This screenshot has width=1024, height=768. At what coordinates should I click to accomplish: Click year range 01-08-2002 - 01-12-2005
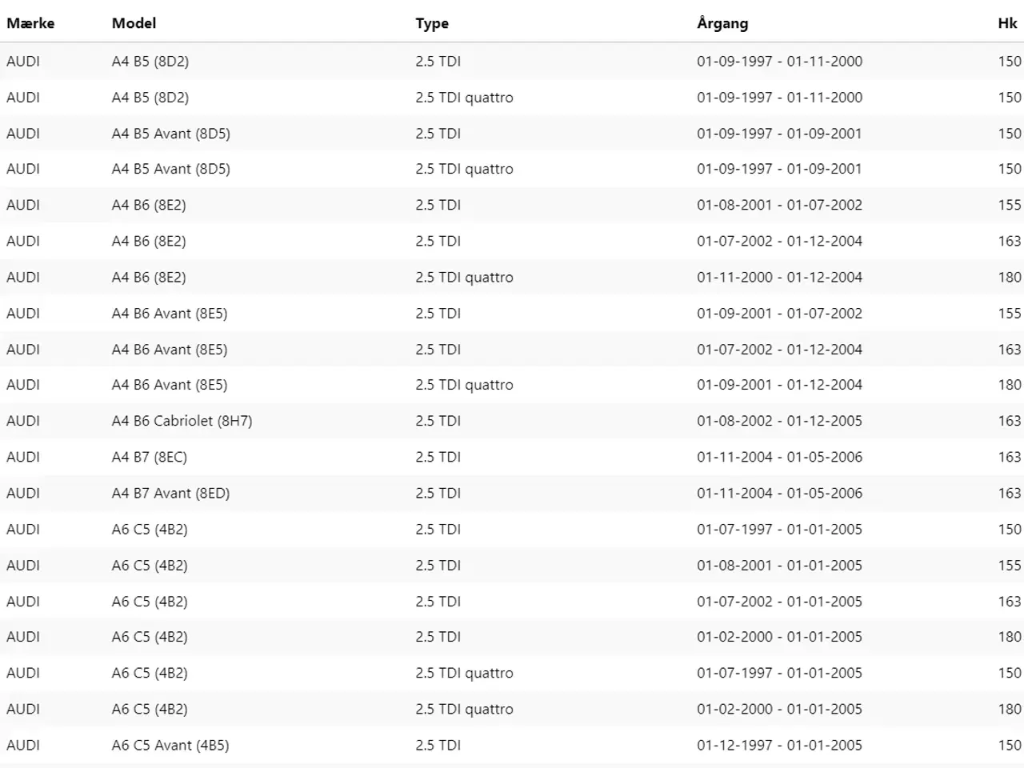[x=779, y=421]
